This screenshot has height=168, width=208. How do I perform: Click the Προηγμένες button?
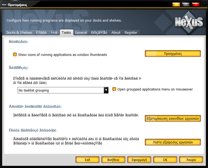click(173, 53)
